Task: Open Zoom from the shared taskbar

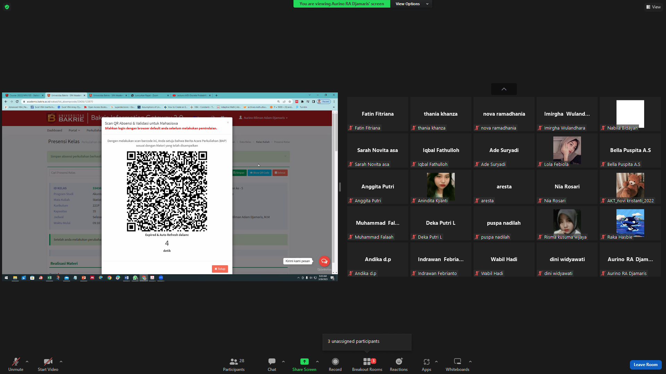Action: point(161,278)
